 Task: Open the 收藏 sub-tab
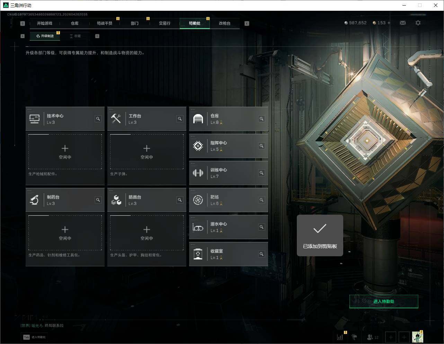click(x=75, y=36)
